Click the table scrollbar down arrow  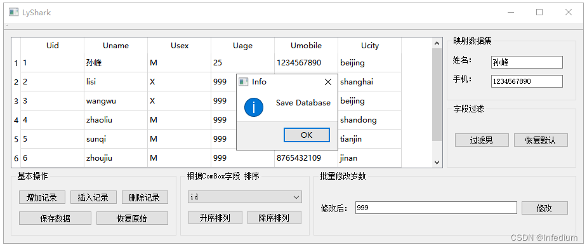coord(437,162)
